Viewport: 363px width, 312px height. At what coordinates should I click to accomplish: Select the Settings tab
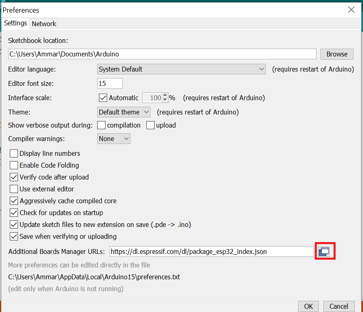[x=16, y=23]
